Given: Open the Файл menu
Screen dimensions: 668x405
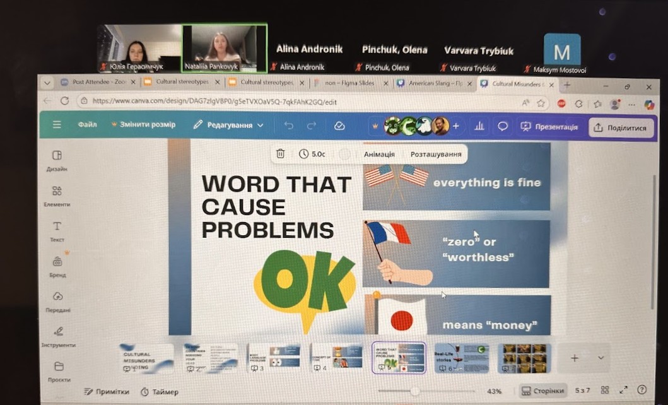Looking at the screenshot, I should pos(87,125).
